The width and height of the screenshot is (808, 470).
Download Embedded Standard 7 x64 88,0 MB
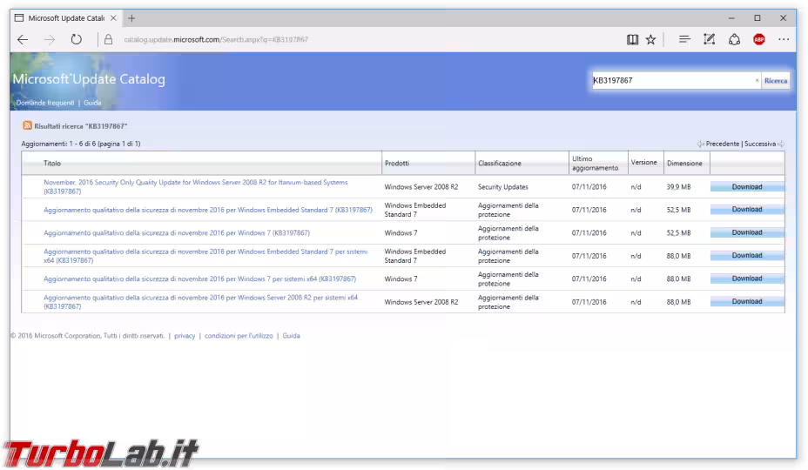click(x=747, y=256)
